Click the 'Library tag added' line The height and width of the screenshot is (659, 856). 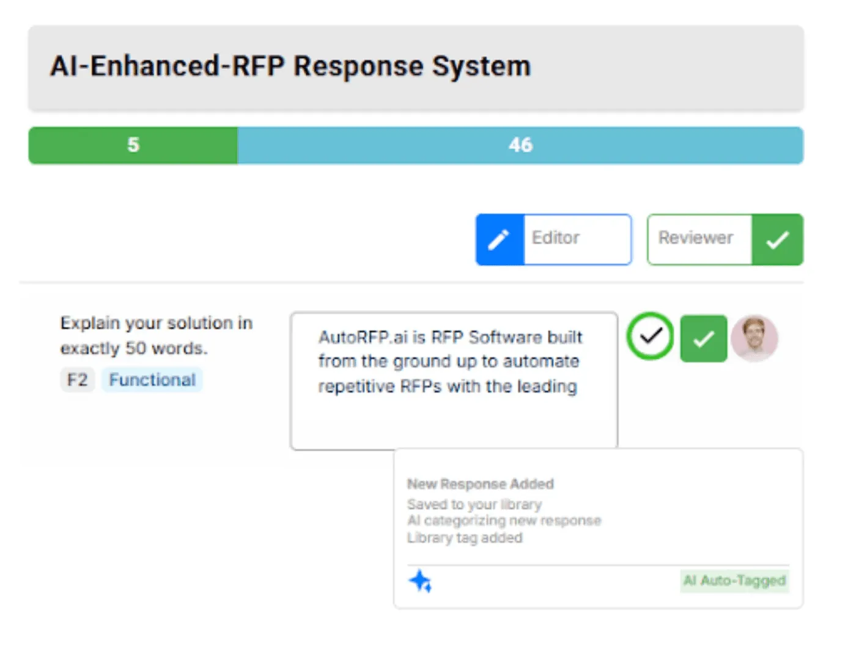465,538
